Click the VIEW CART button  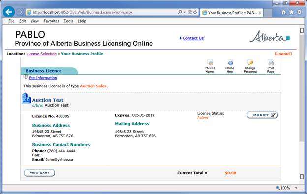(39, 173)
